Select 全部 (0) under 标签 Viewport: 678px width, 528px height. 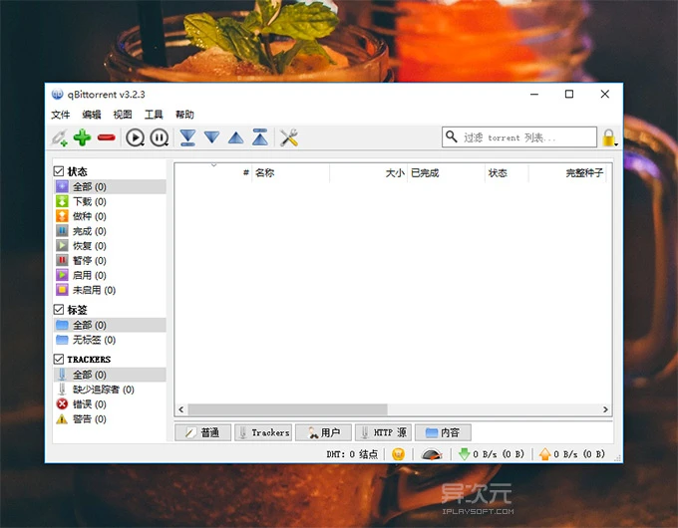[x=110, y=325]
